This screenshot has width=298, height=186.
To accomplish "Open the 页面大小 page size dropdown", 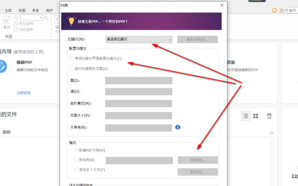I will click(x=139, y=116).
